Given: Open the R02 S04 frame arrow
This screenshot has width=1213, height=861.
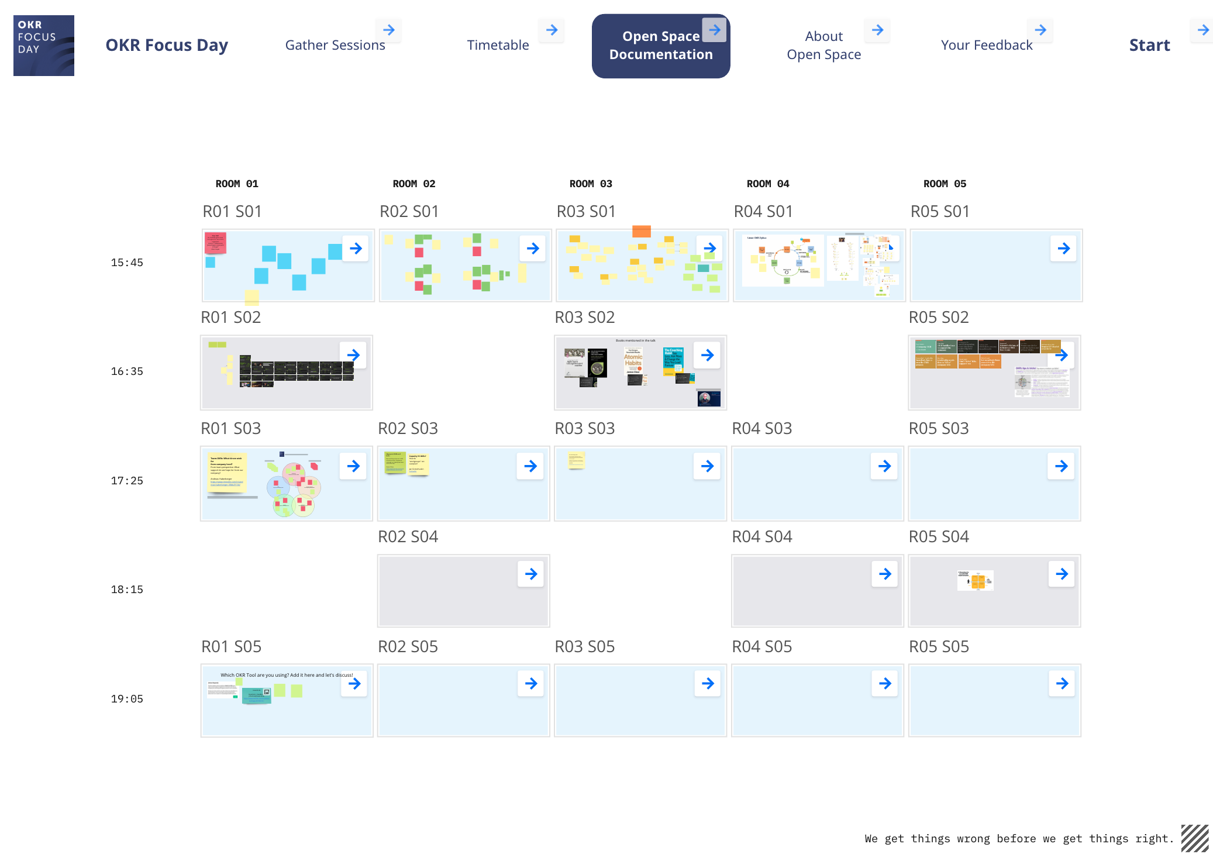Looking at the screenshot, I should (531, 574).
